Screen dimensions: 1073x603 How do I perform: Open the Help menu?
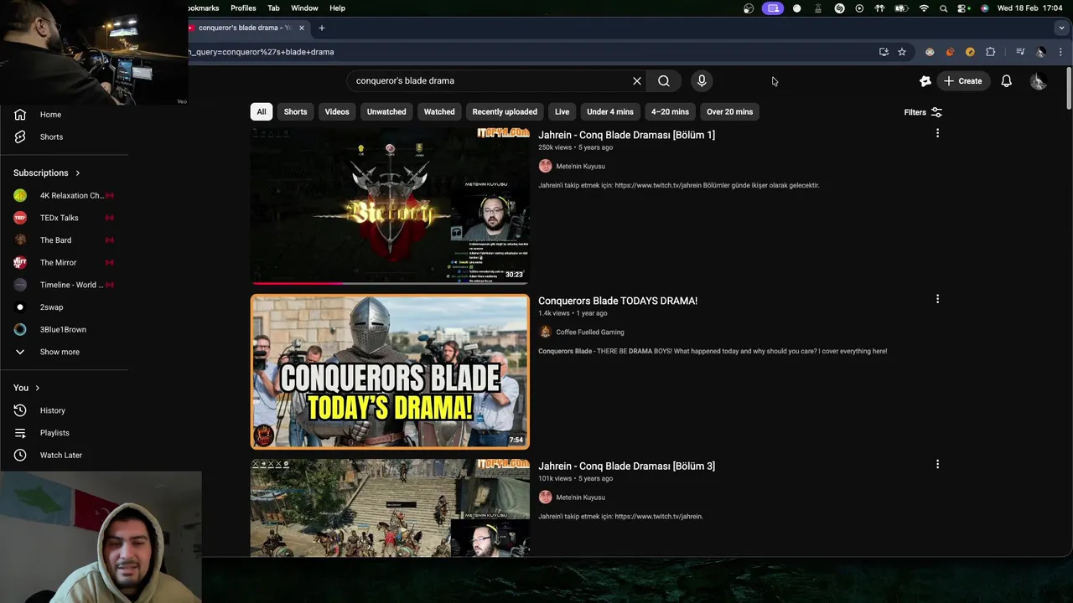[x=337, y=8]
